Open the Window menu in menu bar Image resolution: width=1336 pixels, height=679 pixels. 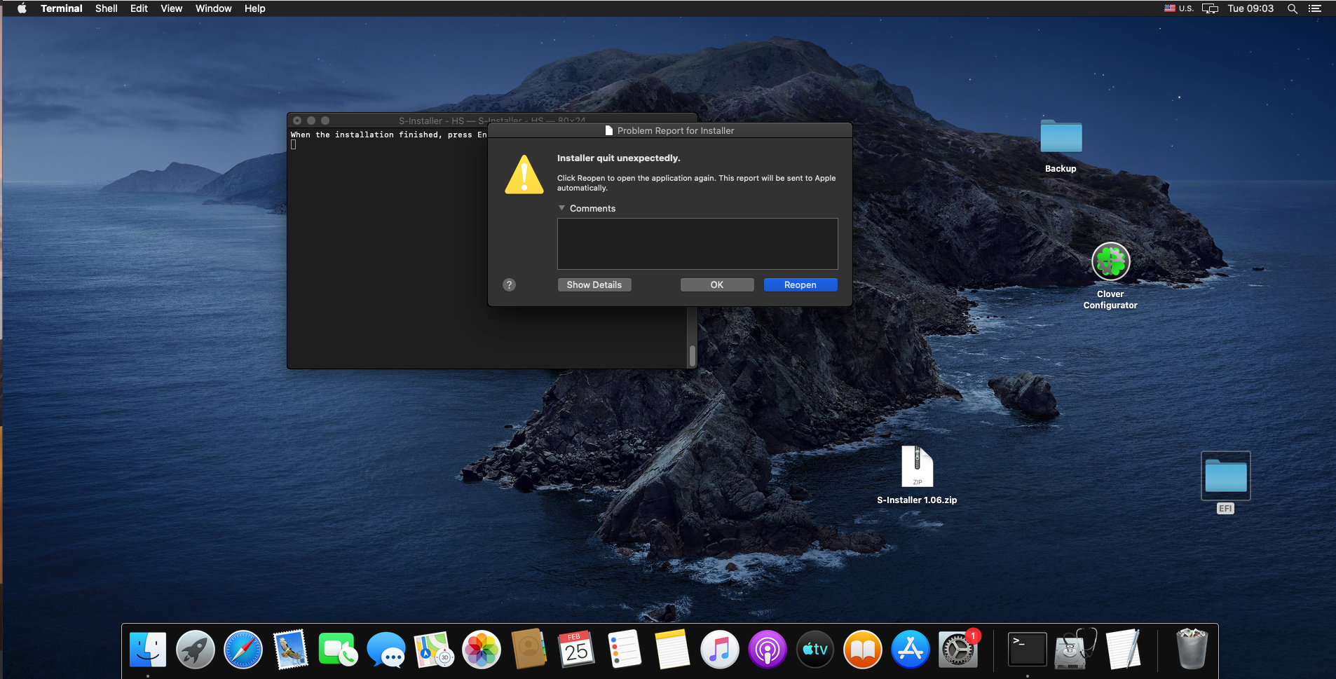tap(213, 8)
